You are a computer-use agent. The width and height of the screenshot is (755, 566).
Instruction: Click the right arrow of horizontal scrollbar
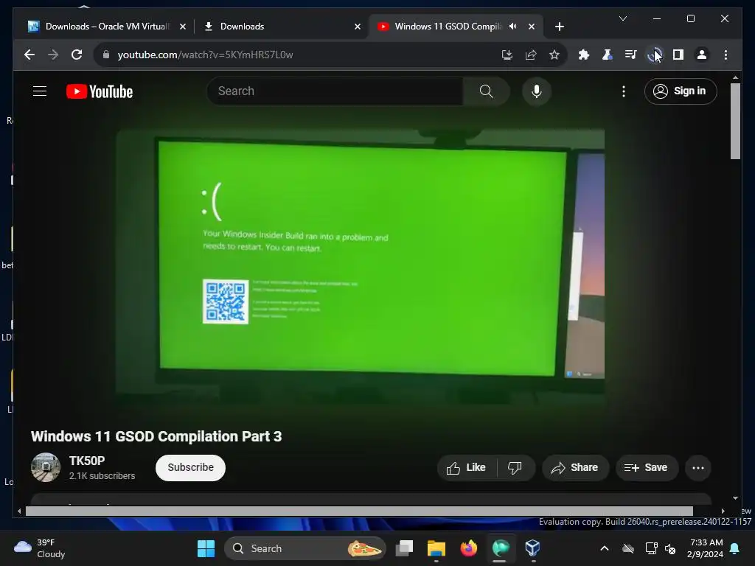pos(723,511)
